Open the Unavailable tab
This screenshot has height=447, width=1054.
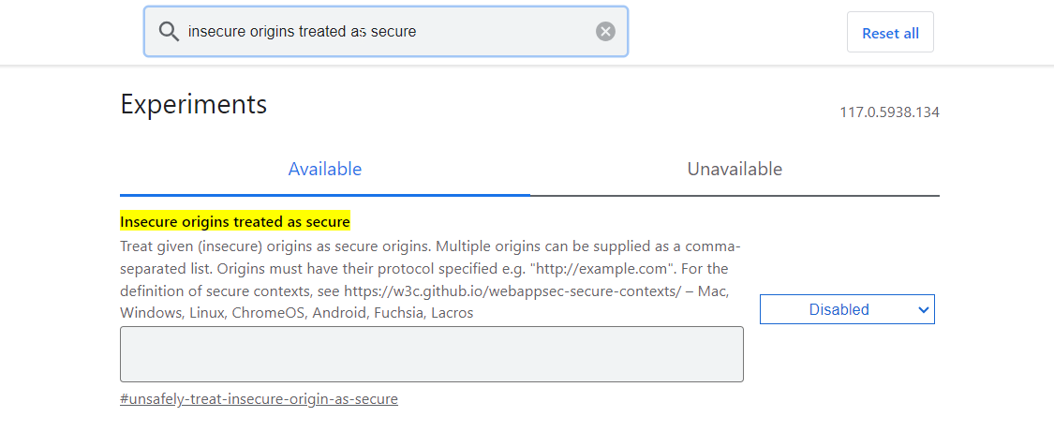pos(735,170)
